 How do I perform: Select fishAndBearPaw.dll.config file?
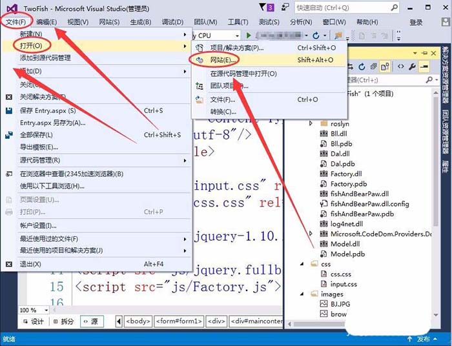369,204
